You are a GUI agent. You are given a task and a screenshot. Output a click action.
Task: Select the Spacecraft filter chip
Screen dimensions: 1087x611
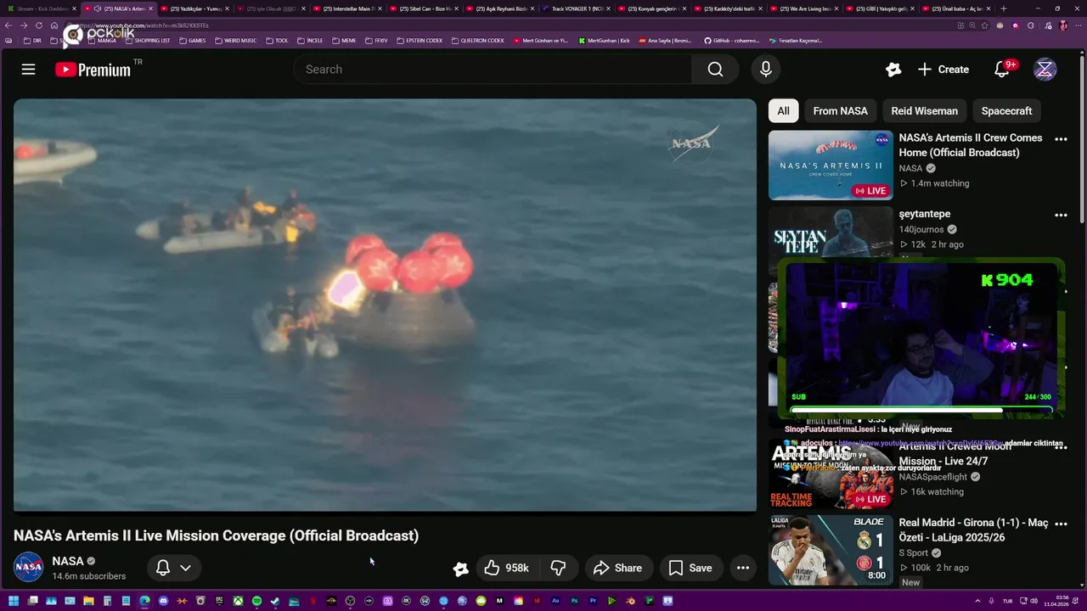pos(1006,111)
